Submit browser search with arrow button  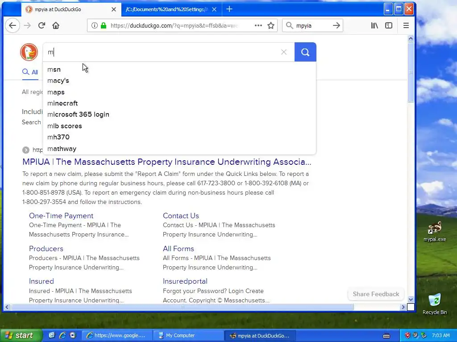pyautogui.click(x=337, y=25)
